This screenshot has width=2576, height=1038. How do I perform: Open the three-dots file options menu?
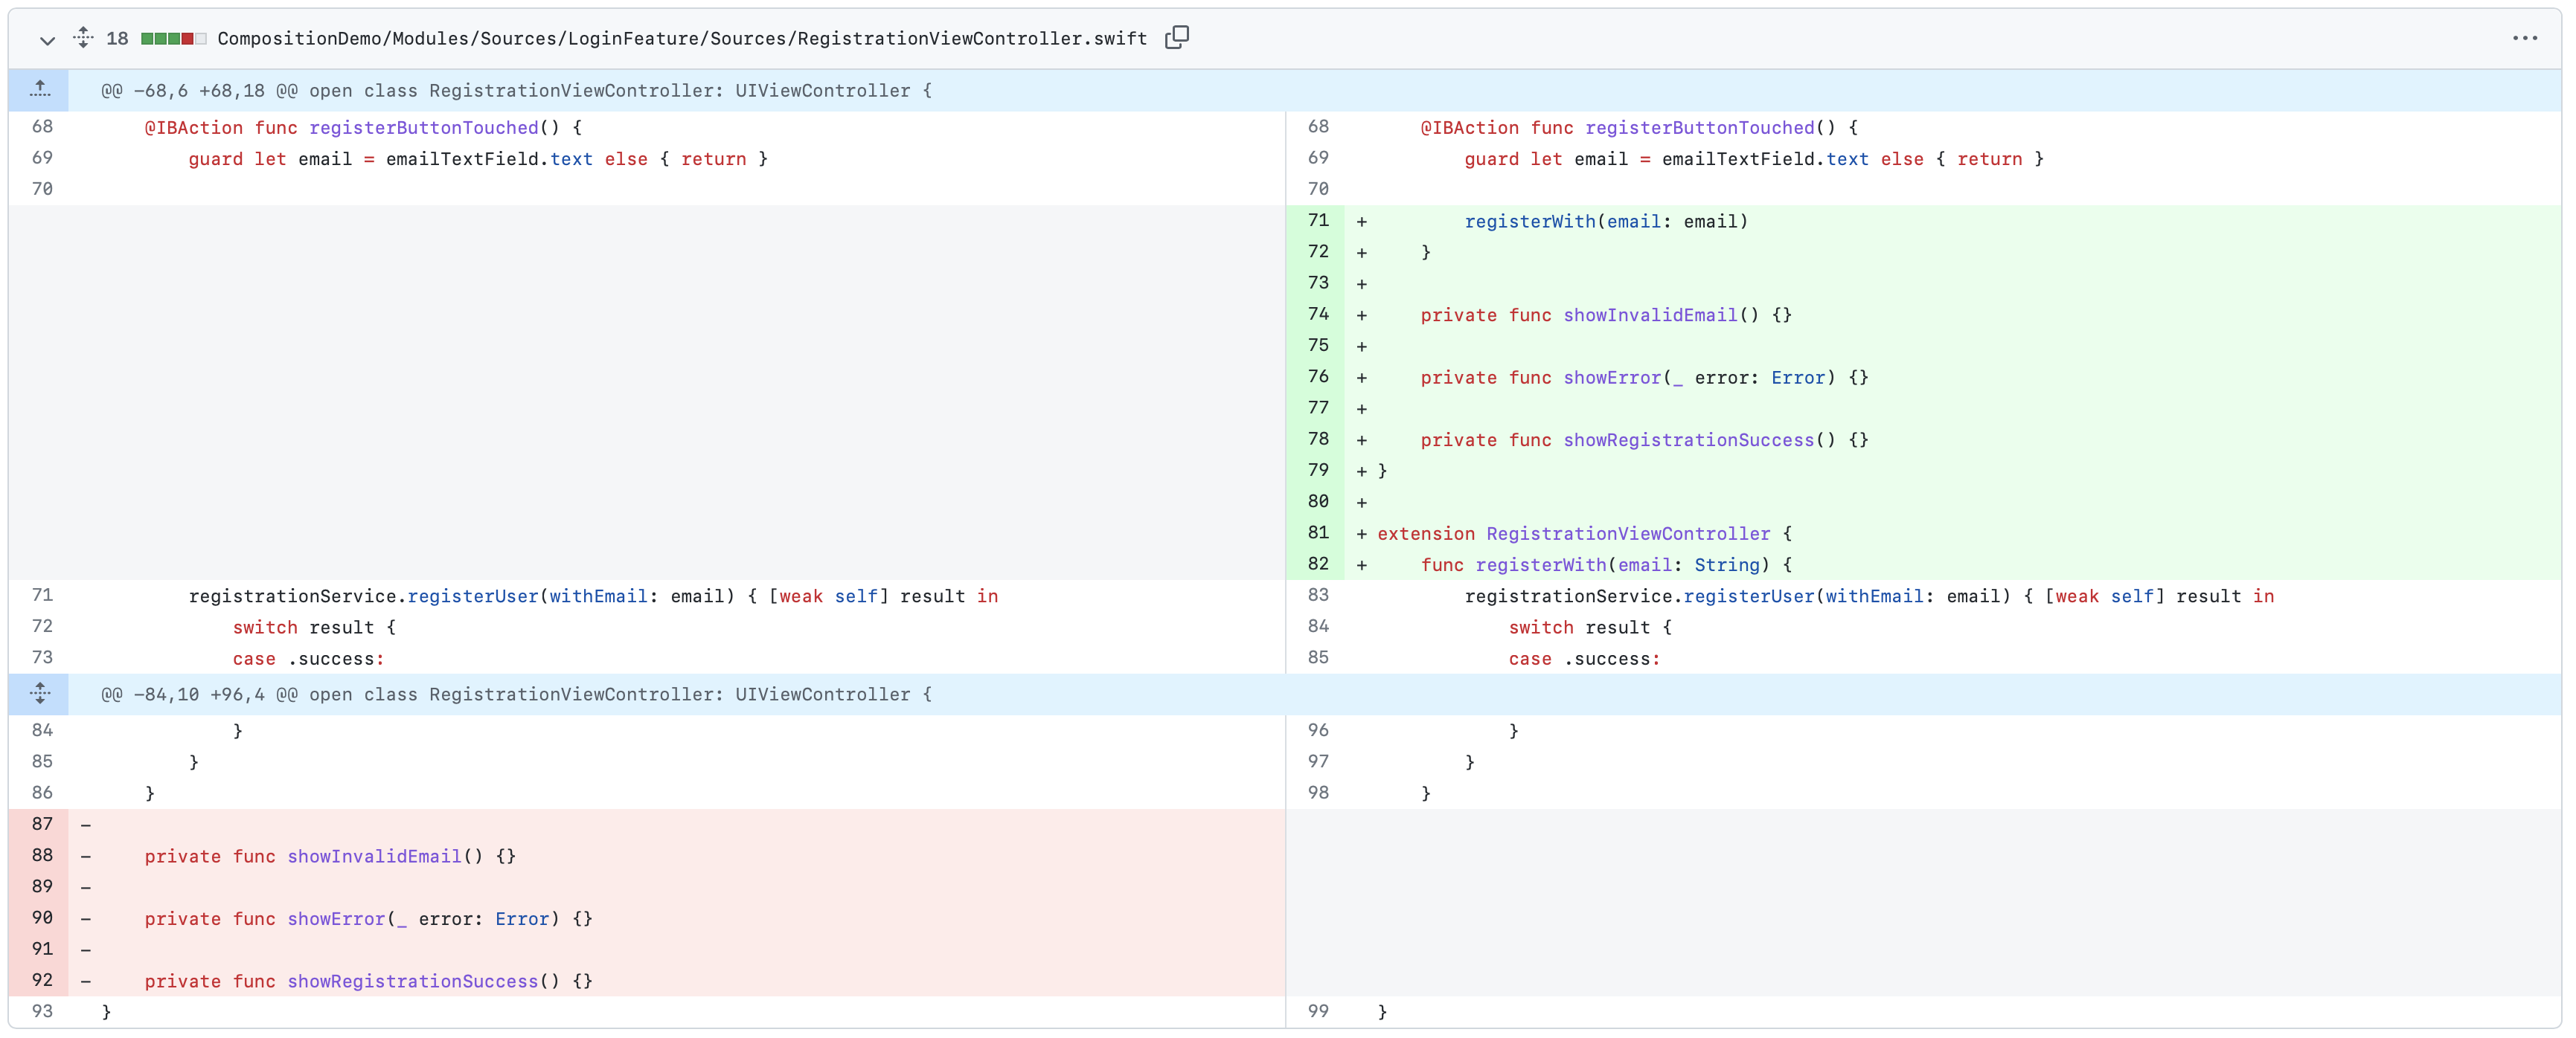[x=2524, y=38]
